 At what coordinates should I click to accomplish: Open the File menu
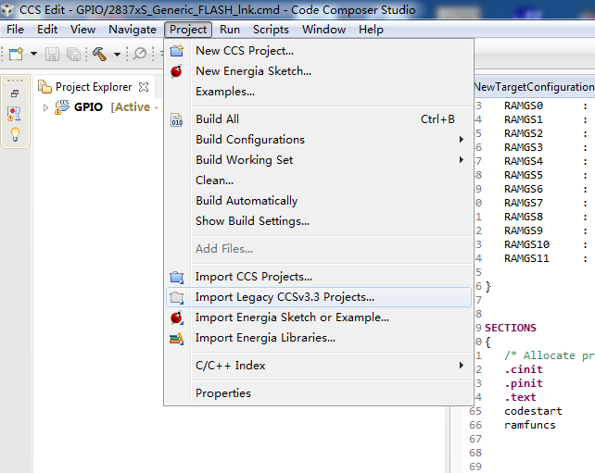point(15,30)
